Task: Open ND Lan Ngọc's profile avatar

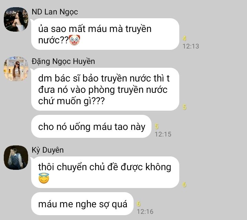Action: tap(16, 19)
